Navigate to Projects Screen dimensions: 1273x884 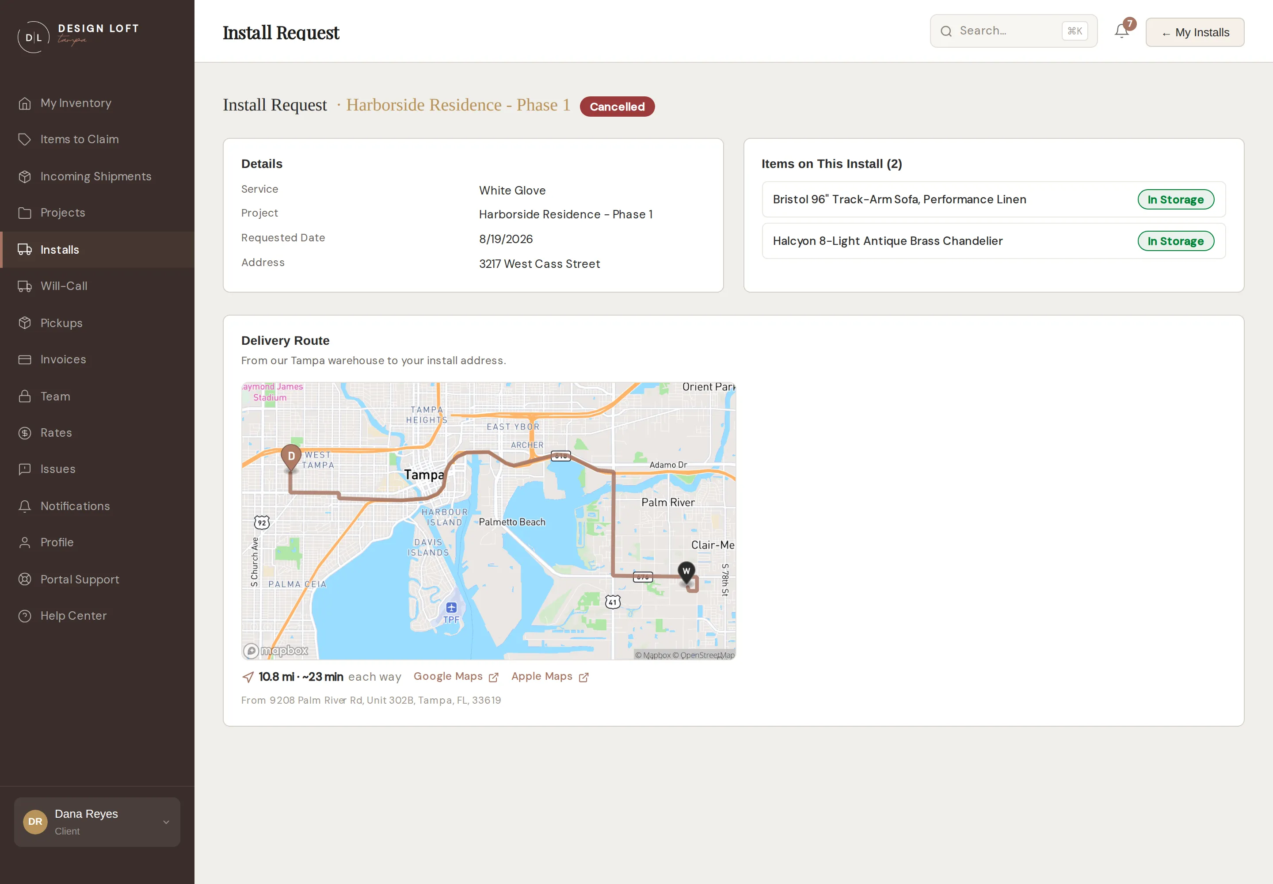click(97, 213)
